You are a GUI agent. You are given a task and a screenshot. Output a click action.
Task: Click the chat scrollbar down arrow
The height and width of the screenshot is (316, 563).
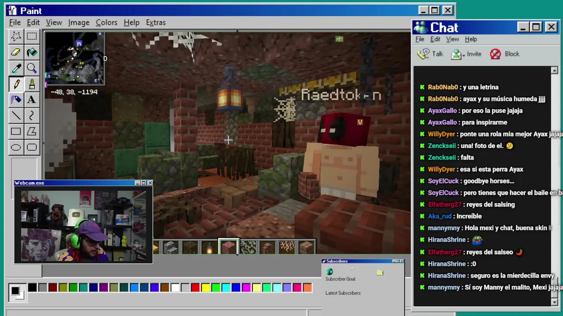tap(554, 302)
